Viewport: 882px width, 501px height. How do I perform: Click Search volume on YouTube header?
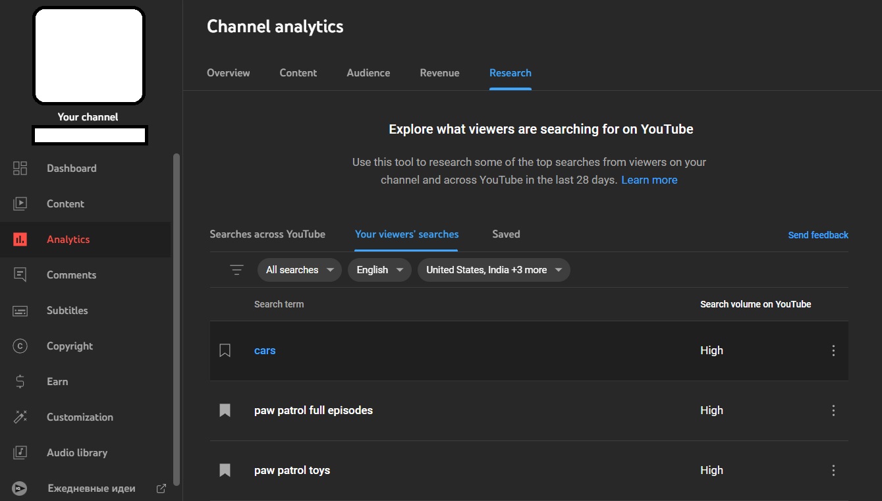(756, 304)
